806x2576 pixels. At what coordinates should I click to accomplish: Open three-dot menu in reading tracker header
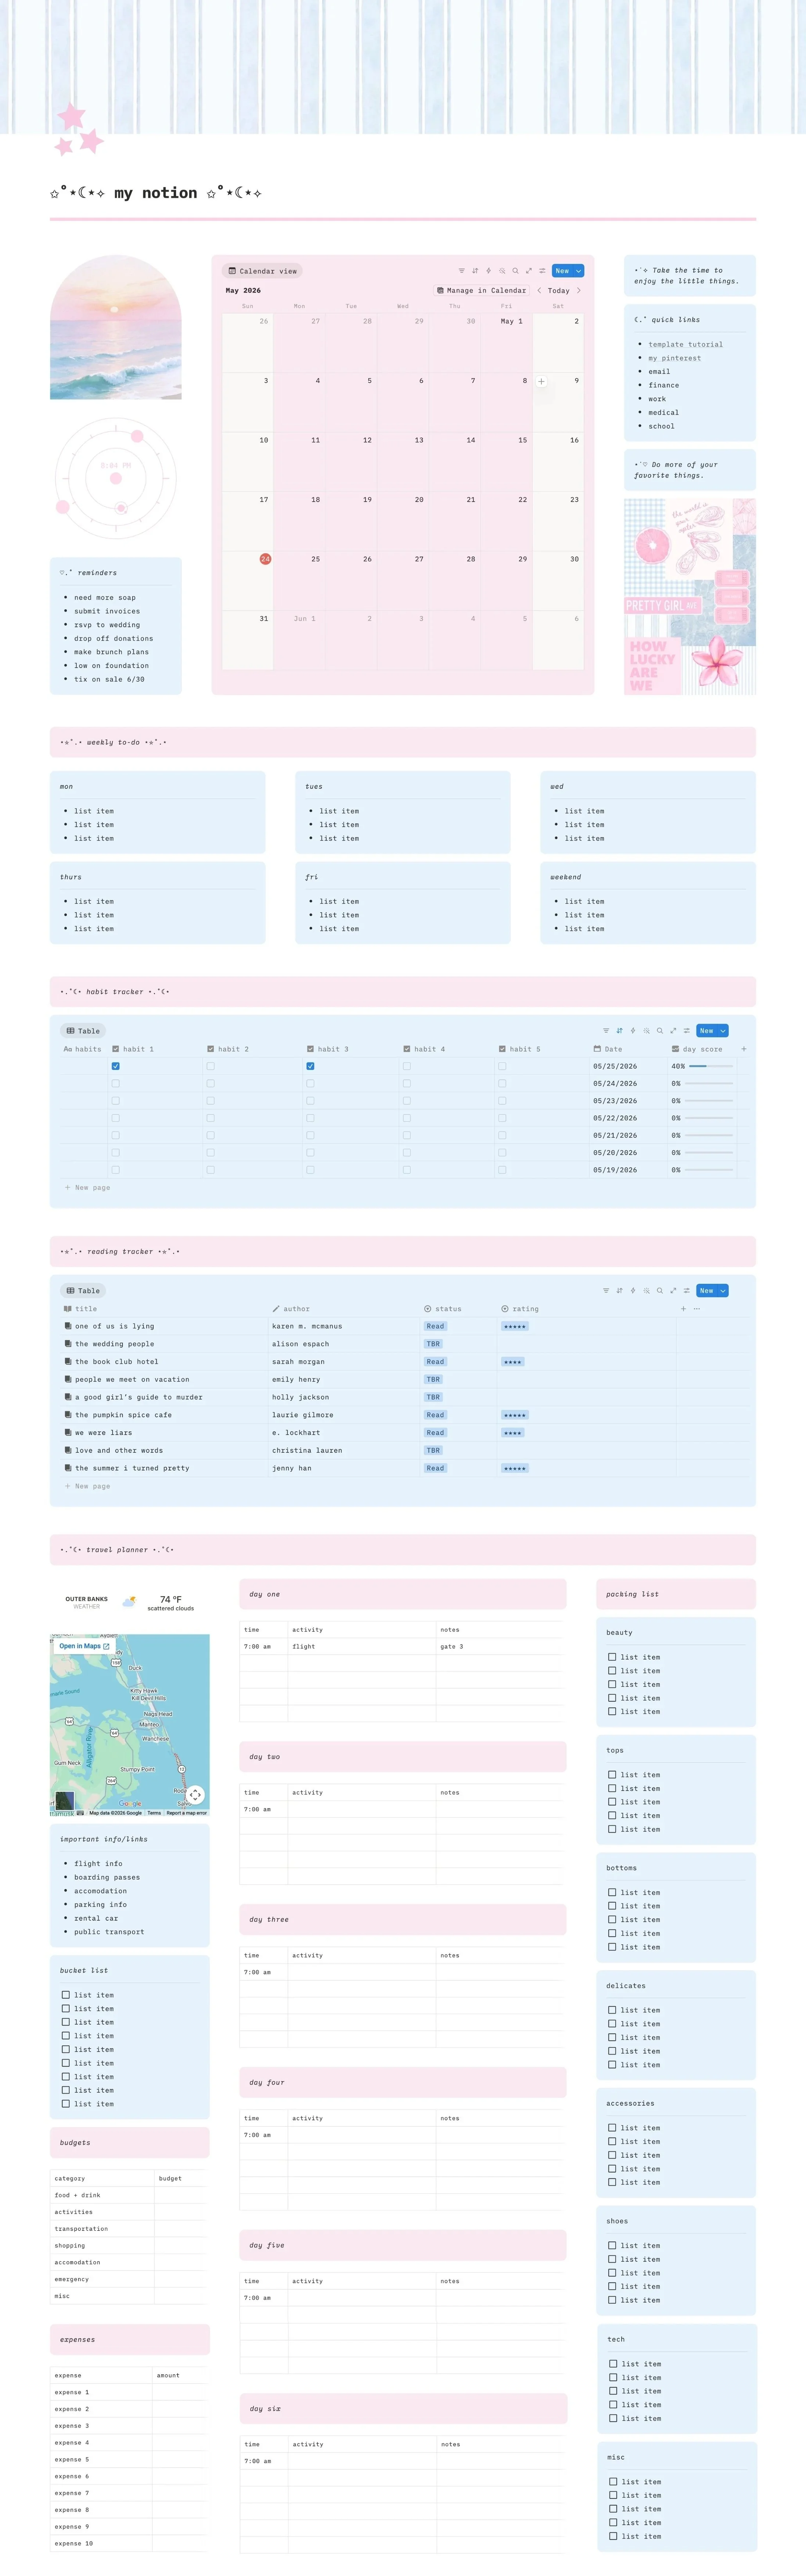(697, 1309)
